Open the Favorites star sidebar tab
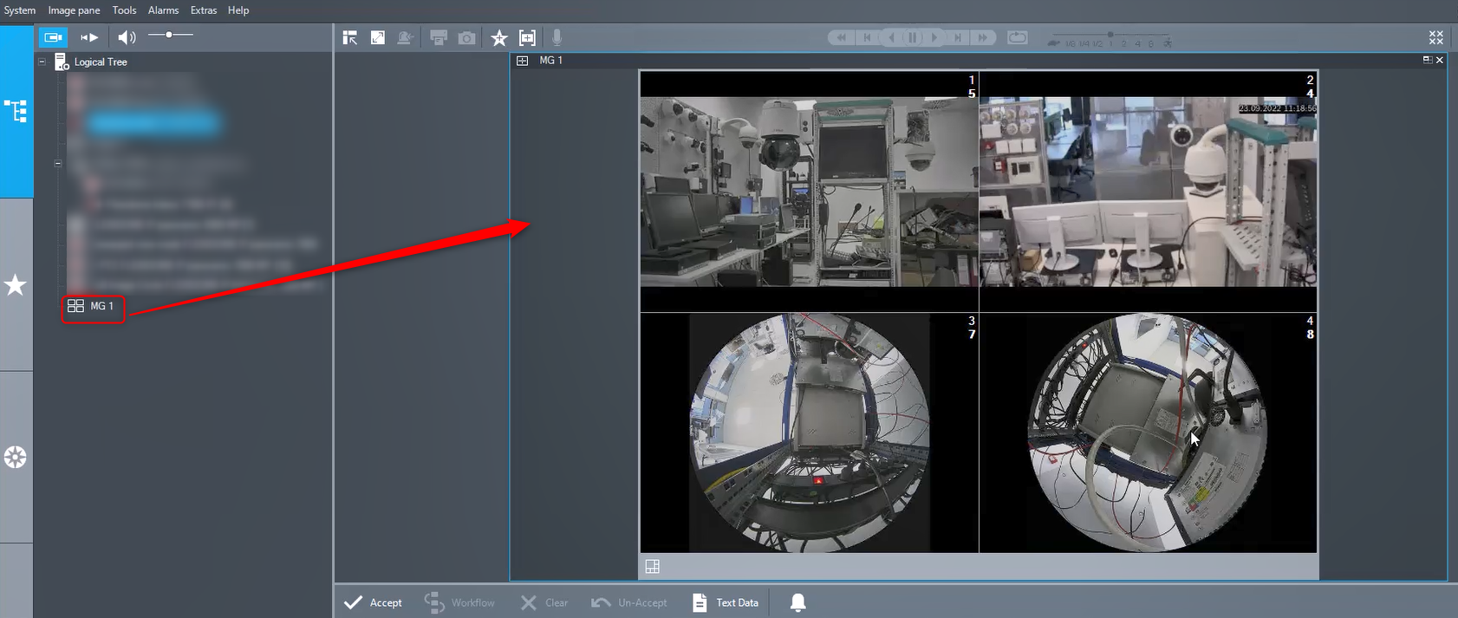The image size is (1458, 618). (x=16, y=285)
